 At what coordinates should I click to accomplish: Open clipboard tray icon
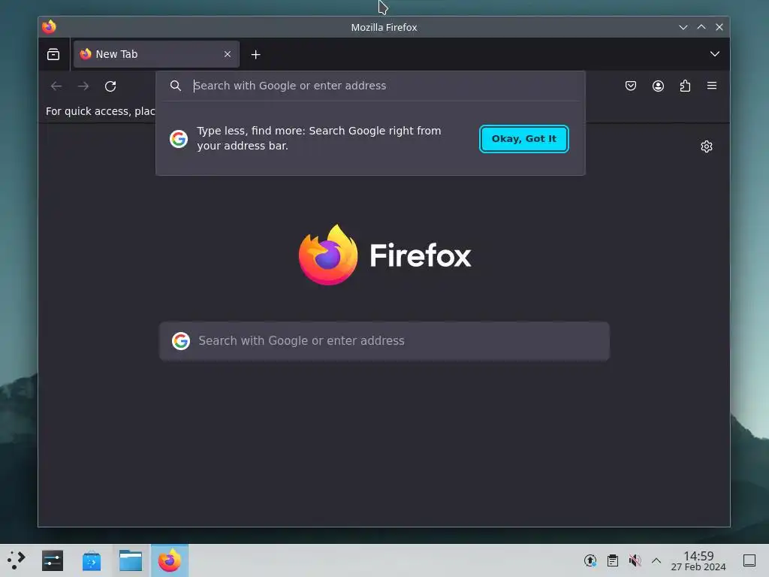(x=613, y=560)
